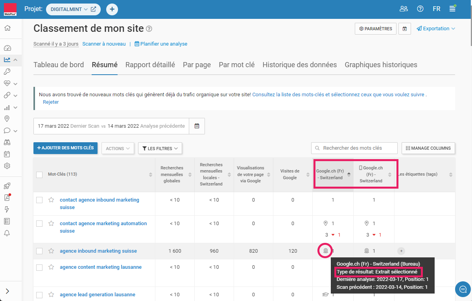Click the team users icon in the header
The height and width of the screenshot is (301, 472).
tap(404, 9)
